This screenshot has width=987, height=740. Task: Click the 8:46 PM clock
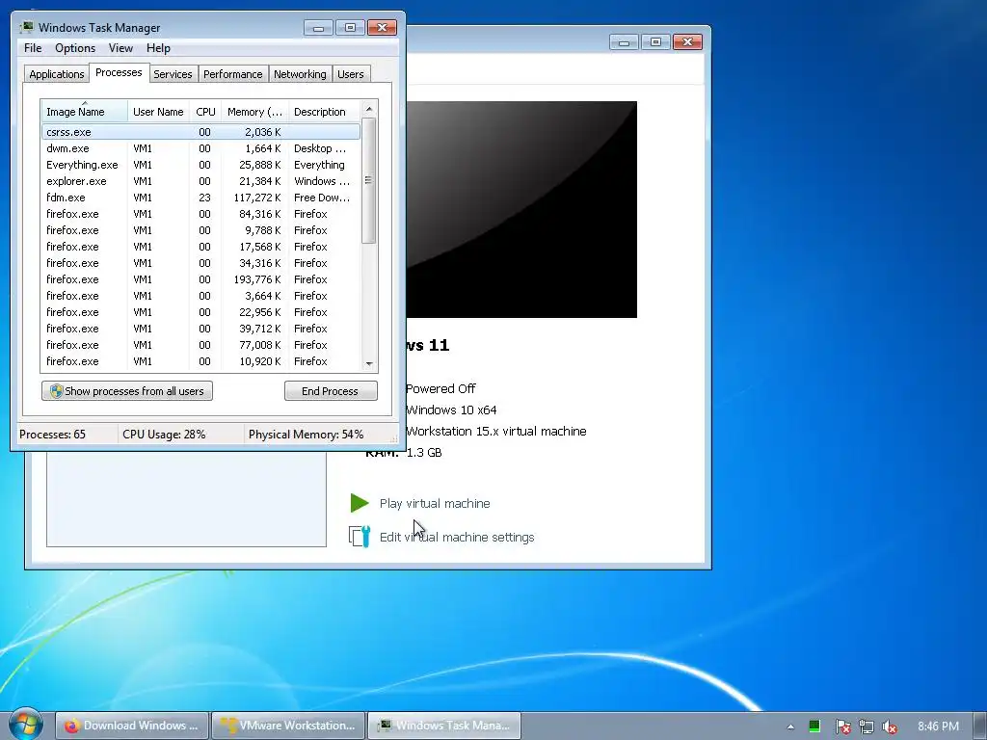938,727
